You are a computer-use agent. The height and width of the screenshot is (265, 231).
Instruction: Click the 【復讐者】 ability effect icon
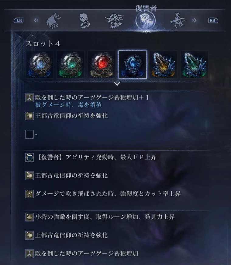(x=29, y=157)
